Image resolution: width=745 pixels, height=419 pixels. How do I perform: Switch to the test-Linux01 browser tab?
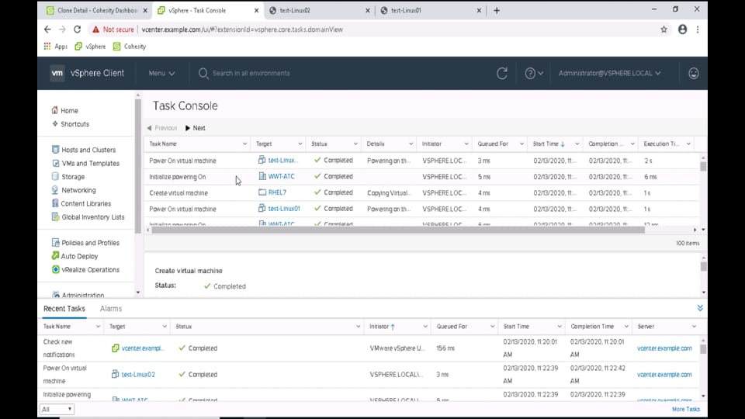430,10
